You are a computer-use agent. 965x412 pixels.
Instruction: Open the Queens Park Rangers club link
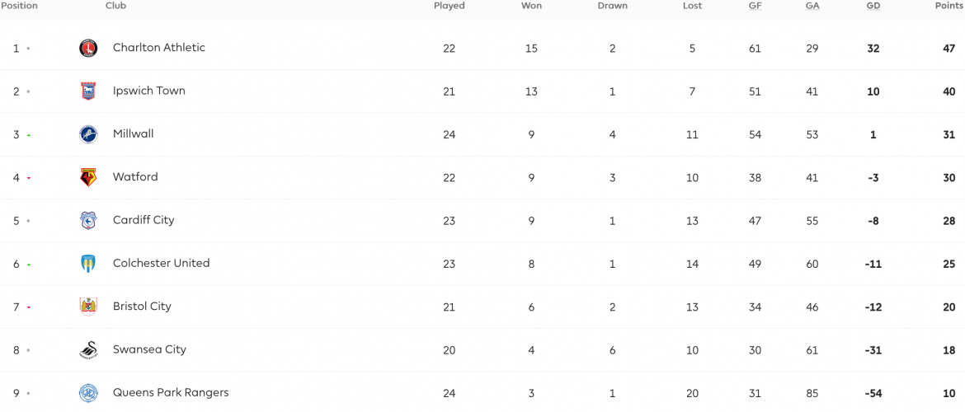click(171, 392)
